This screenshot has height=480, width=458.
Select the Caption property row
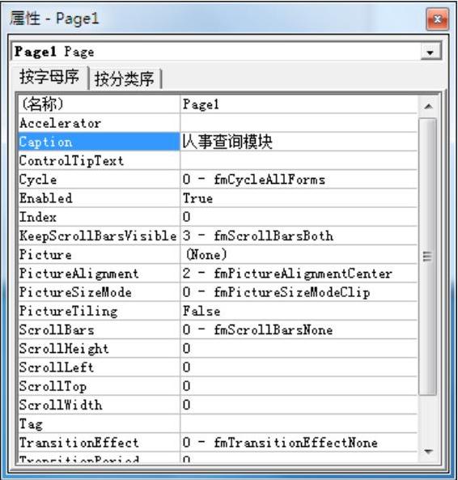click(218, 142)
